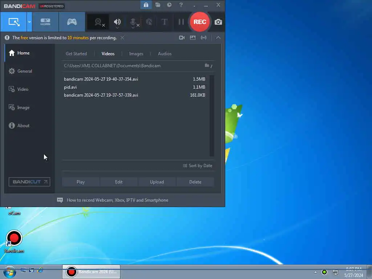Switch to the Images tab
This screenshot has width=372, height=279.
136,54
